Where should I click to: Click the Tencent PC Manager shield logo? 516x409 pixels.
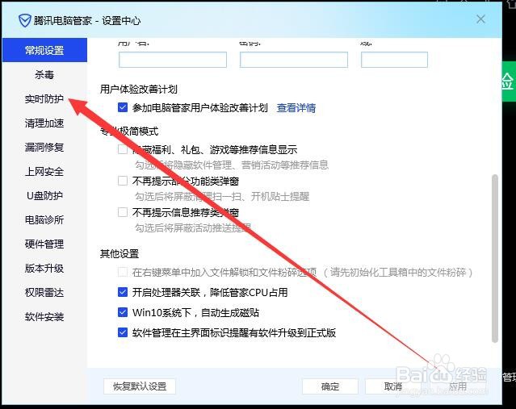click(x=25, y=21)
